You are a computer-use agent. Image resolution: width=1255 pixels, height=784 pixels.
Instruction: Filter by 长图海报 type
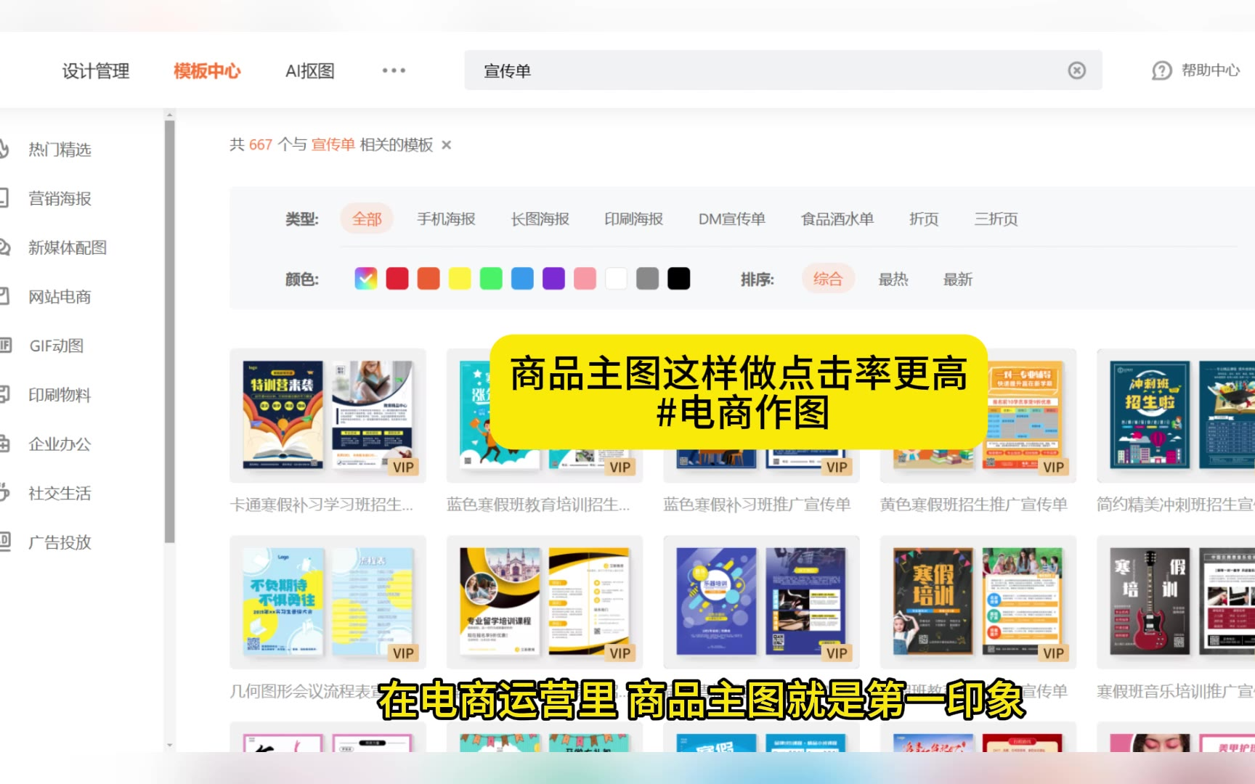tap(540, 219)
